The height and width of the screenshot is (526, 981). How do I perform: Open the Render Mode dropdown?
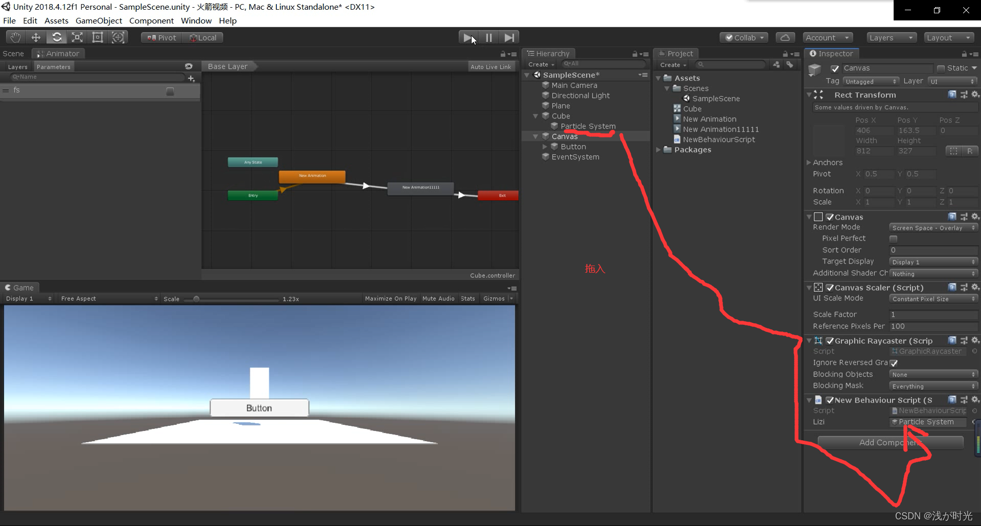tap(933, 228)
